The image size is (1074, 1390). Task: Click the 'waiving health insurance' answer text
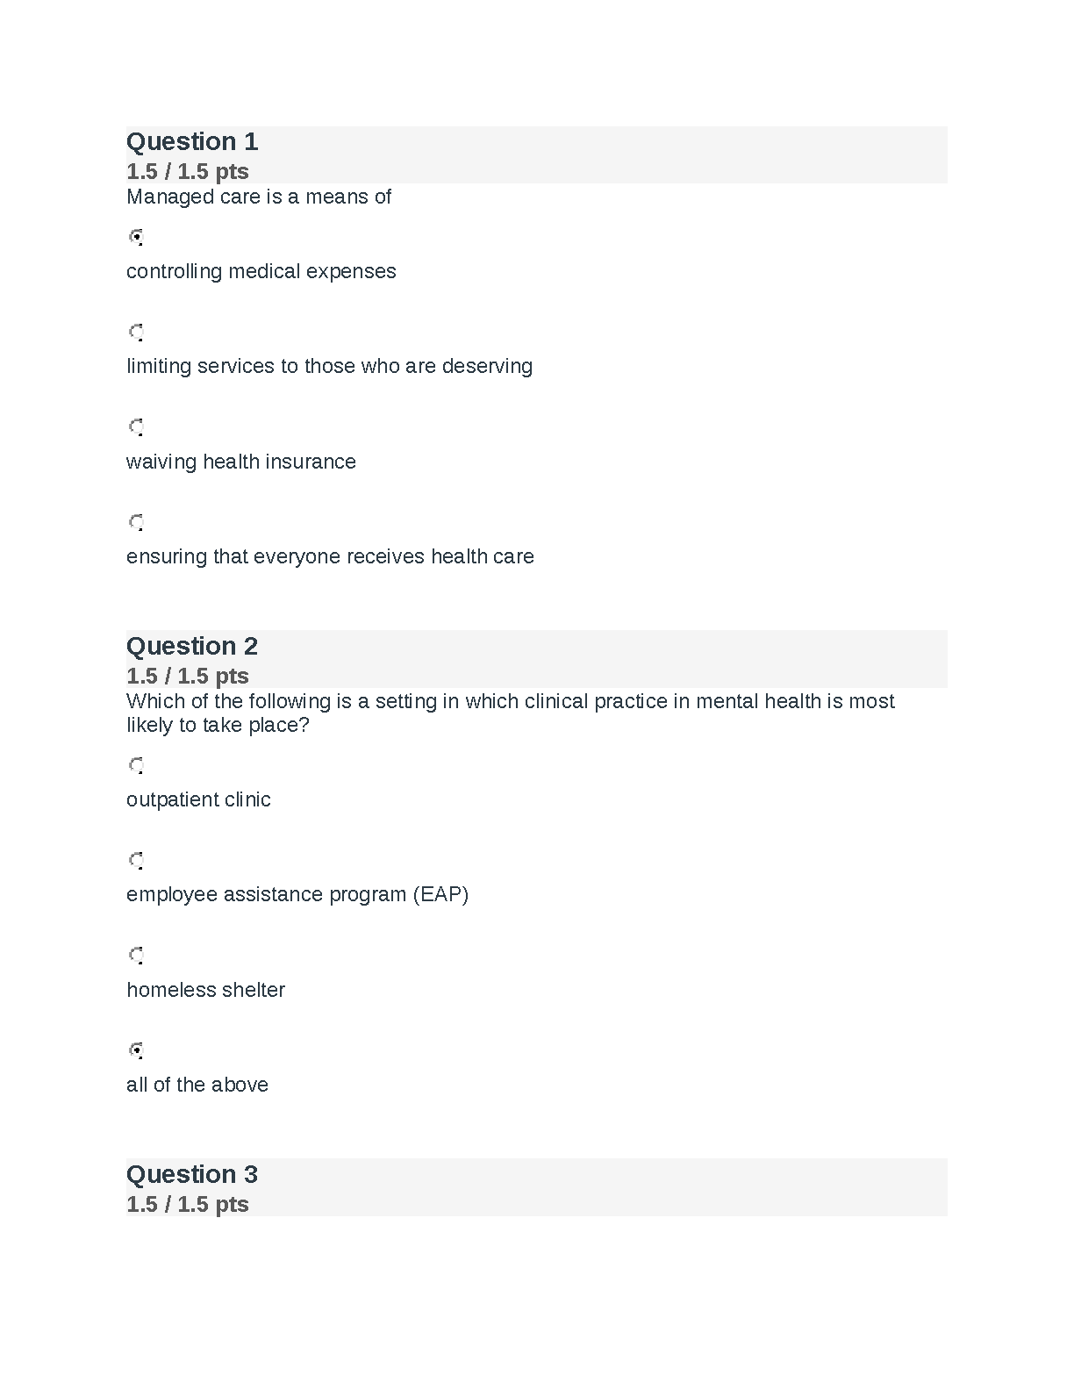[241, 462]
